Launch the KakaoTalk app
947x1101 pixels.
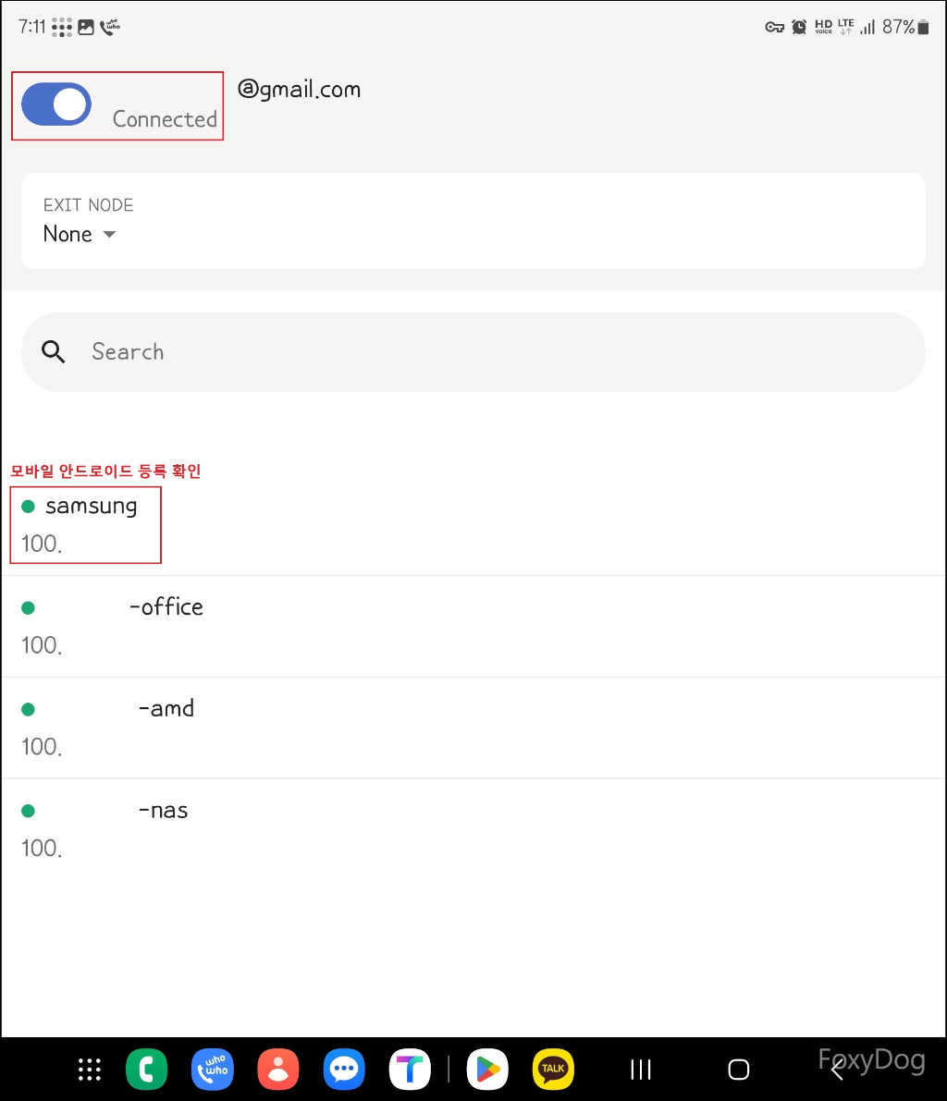coord(554,1070)
